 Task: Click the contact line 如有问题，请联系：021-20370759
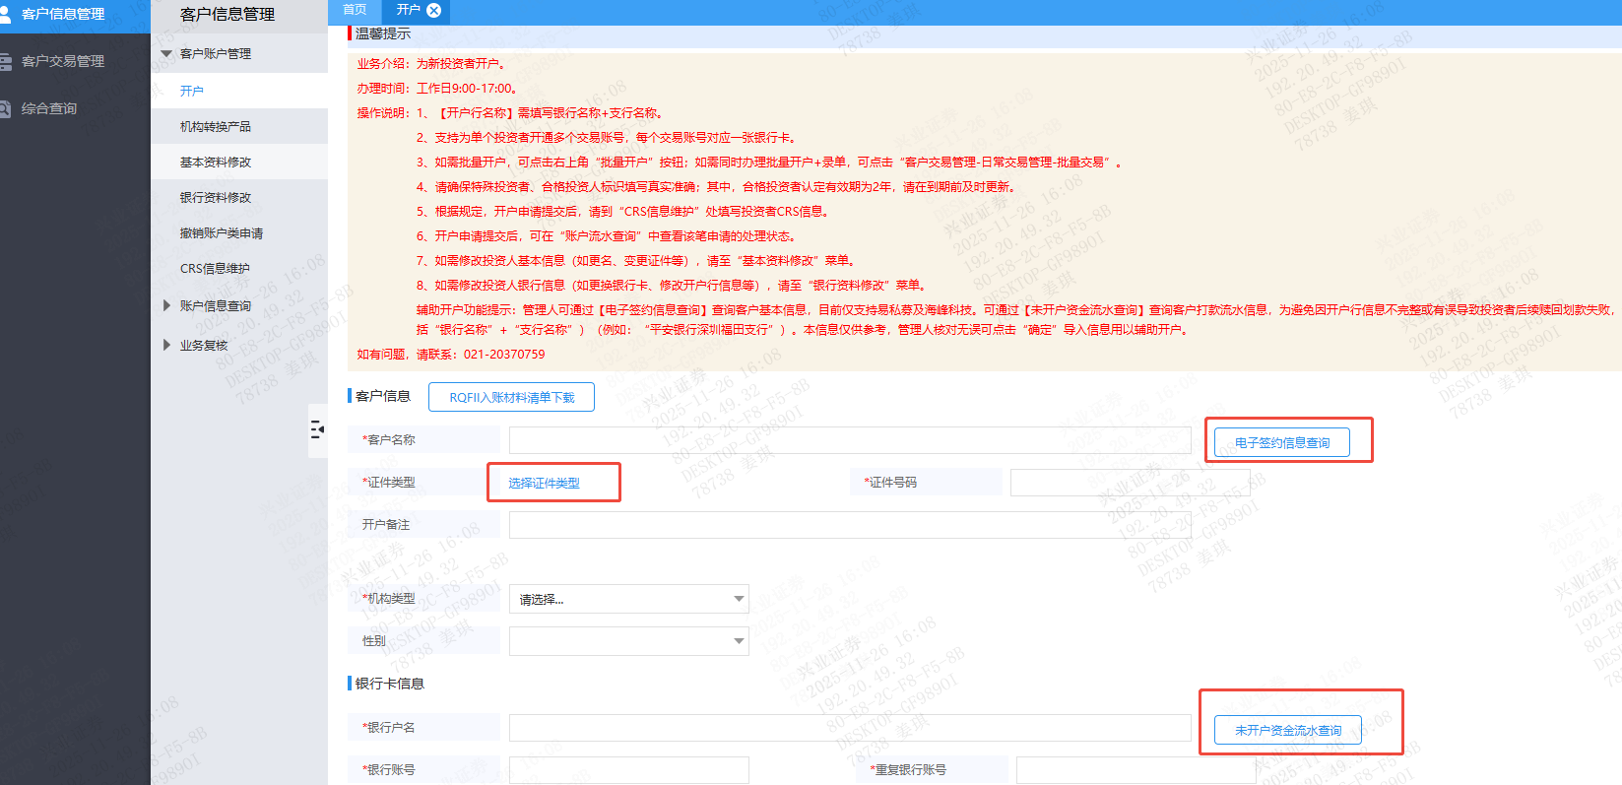pos(451,355)
